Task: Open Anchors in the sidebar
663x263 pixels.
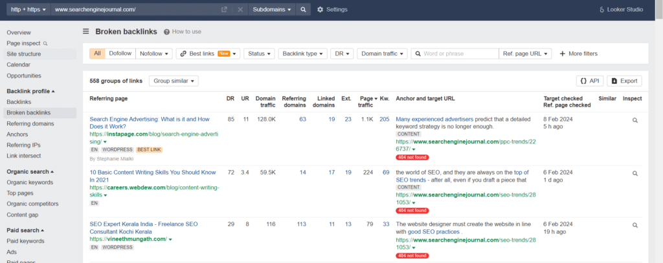Action: click(17, 134)
